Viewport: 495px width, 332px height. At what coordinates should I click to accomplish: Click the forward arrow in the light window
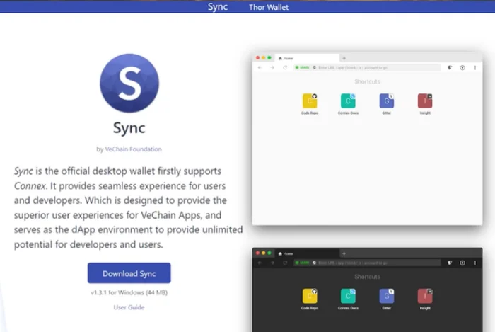click(272, 67)
